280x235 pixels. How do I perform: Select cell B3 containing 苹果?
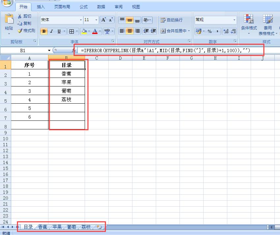pos(67,82)
